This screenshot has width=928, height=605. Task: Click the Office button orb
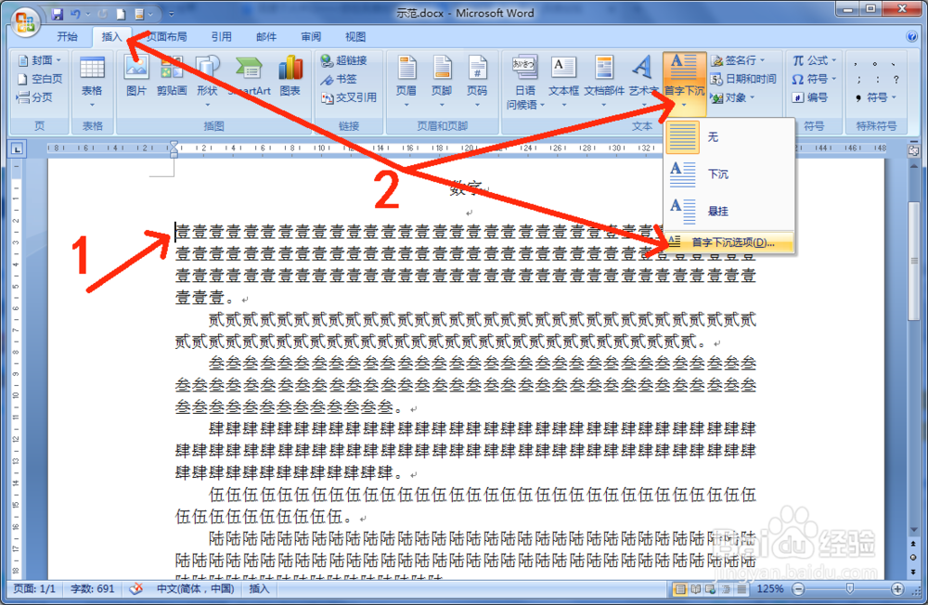click(25, 22)
